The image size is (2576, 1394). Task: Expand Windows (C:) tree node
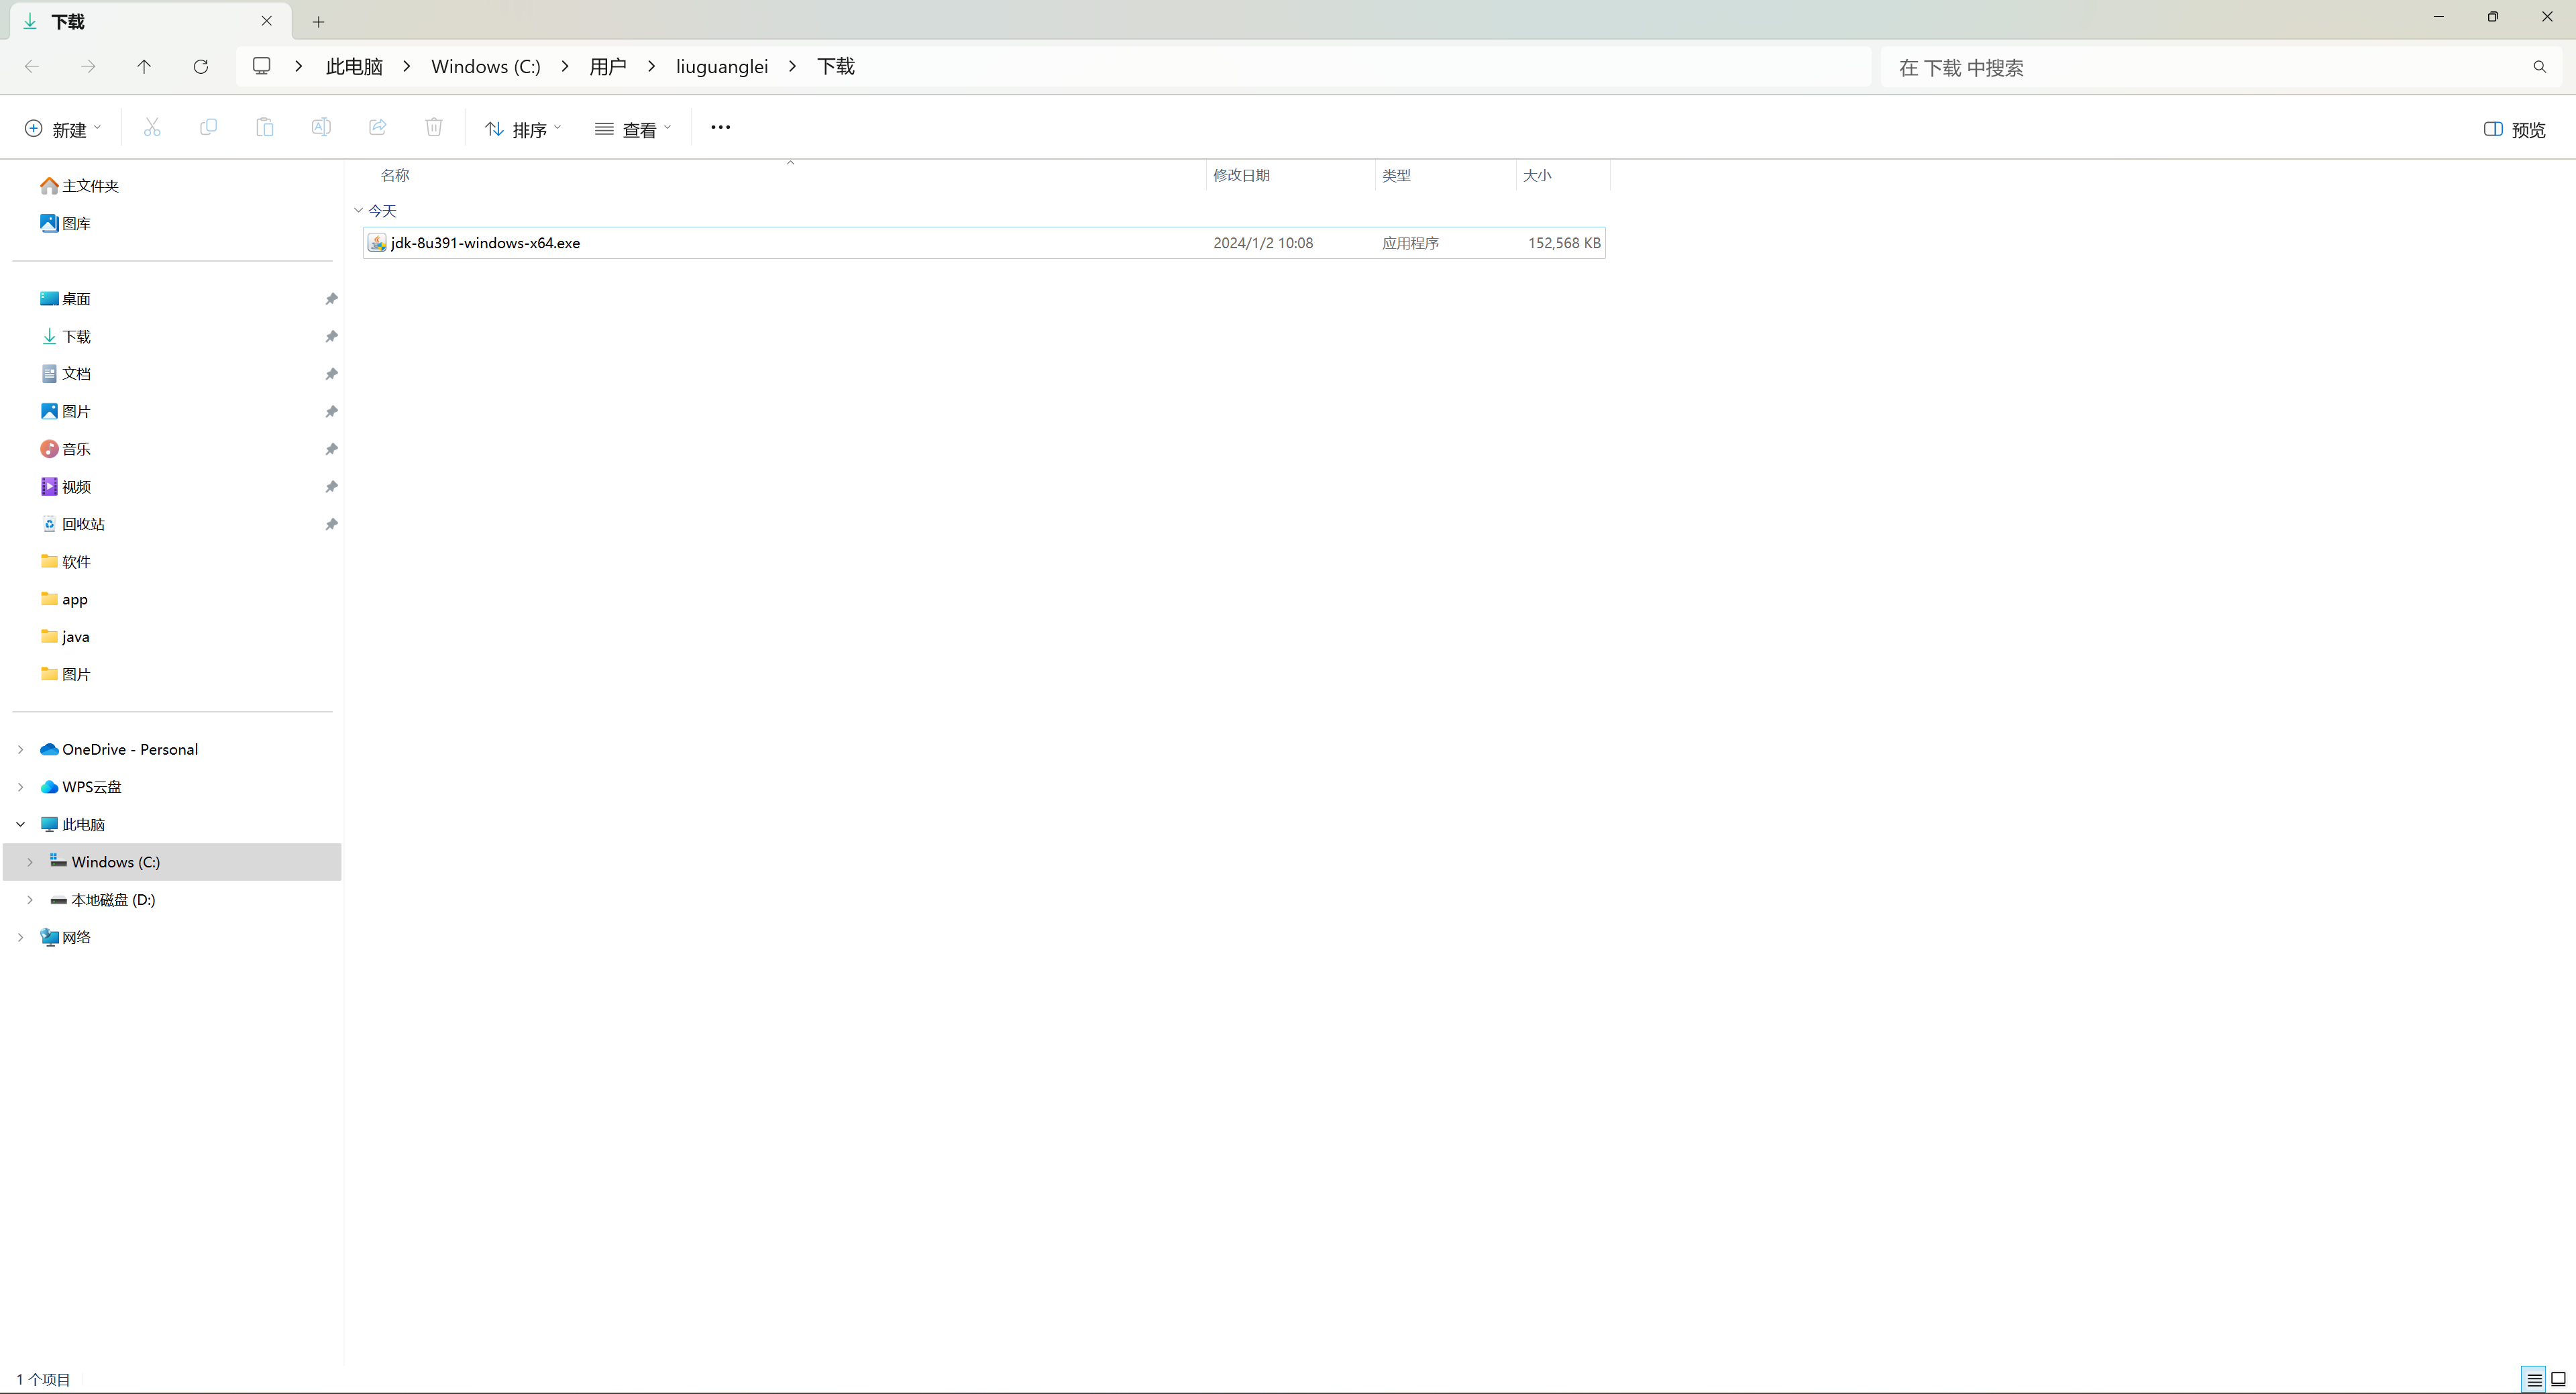coord(30,862)
